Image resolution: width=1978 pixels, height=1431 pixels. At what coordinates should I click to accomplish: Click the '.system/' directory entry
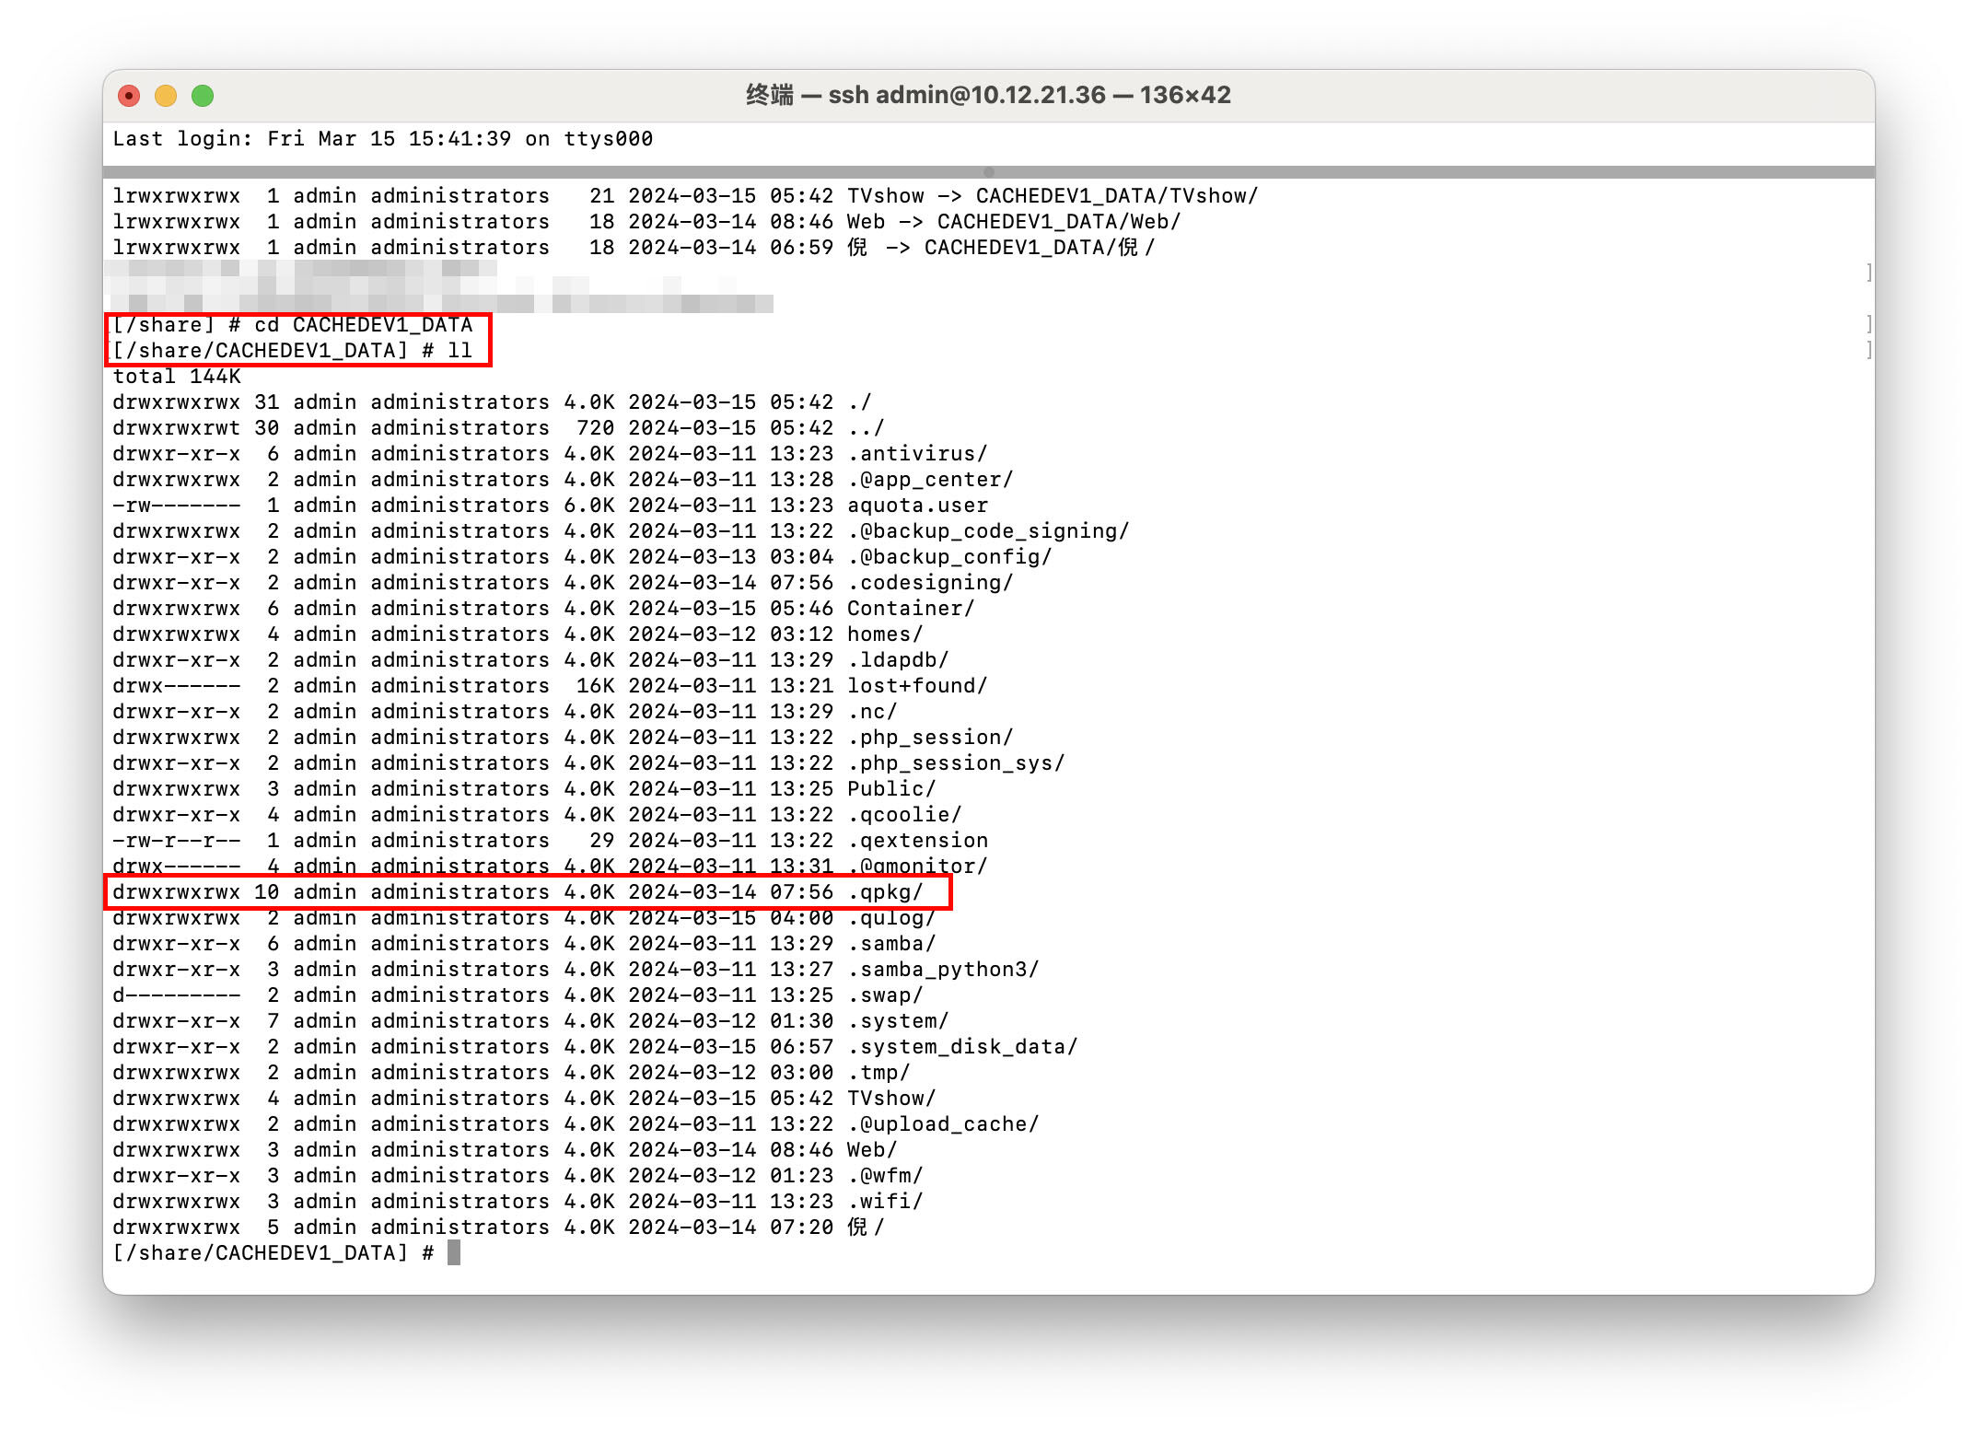coord(898,1021)
